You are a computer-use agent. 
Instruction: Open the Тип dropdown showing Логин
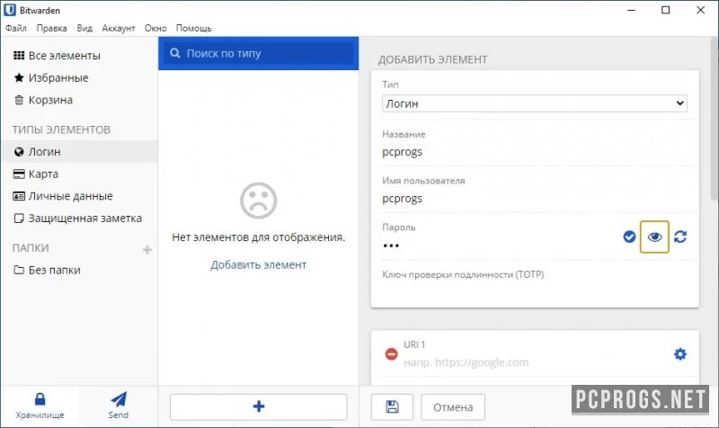[535, 103]
